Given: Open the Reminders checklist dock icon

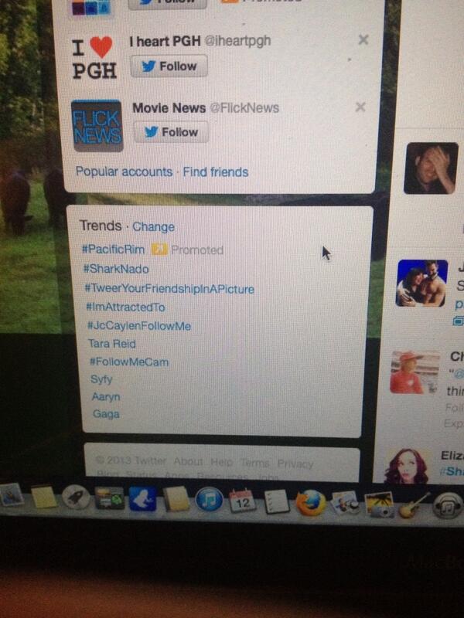Looking at the screenshot, I should point(277,501).
